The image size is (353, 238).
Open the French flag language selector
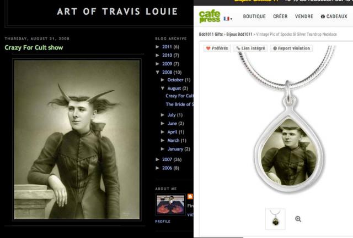pos(228,19)
